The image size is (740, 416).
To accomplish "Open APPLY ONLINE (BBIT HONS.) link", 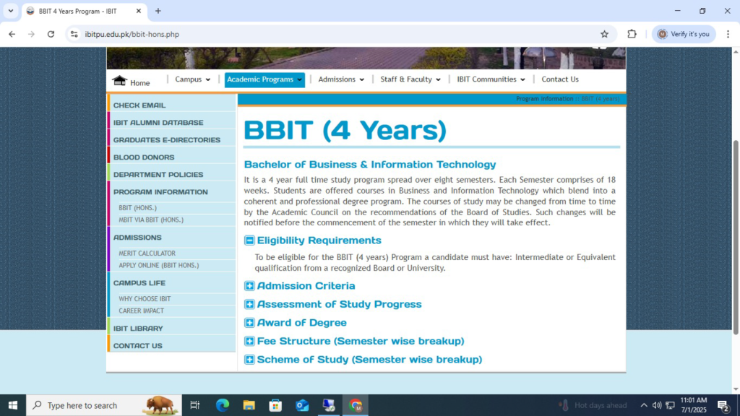I will (x=158, y=265).
